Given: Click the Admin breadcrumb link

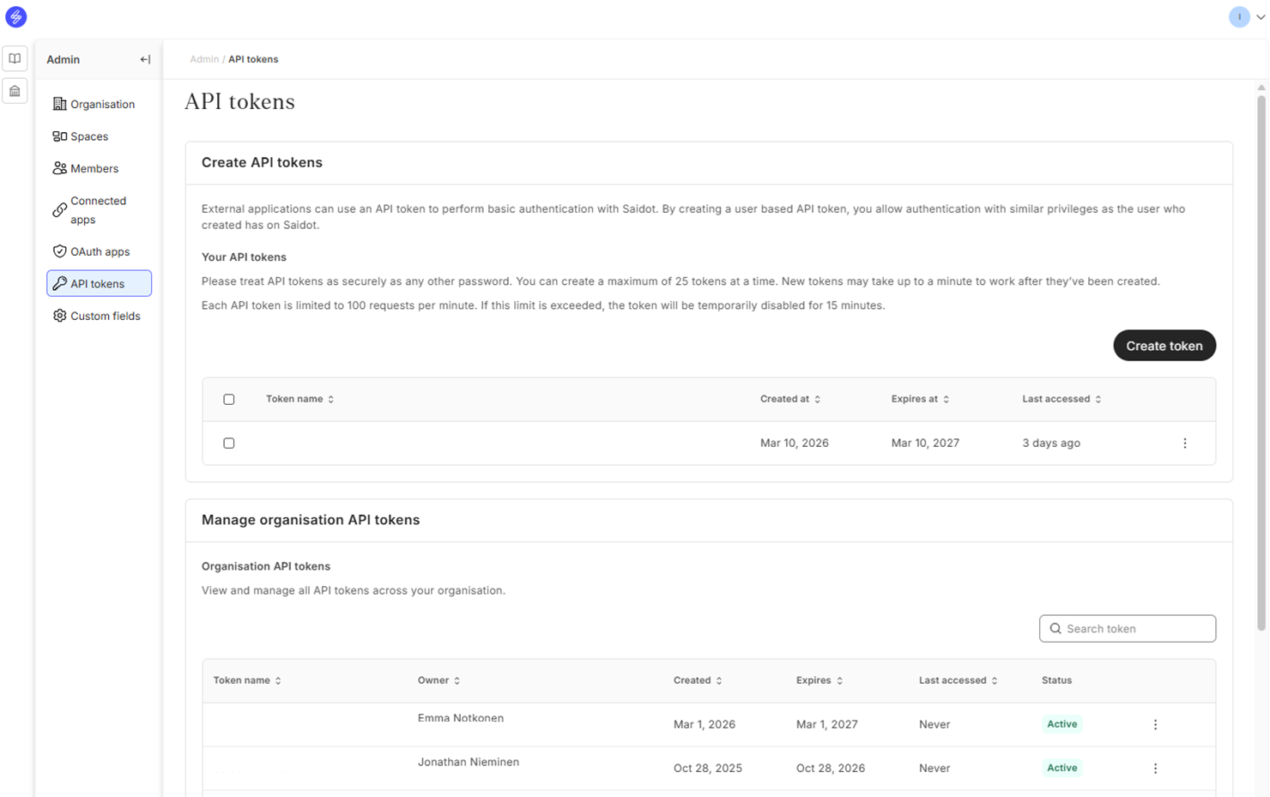Looking at the screenshot, I should point(204,60).
